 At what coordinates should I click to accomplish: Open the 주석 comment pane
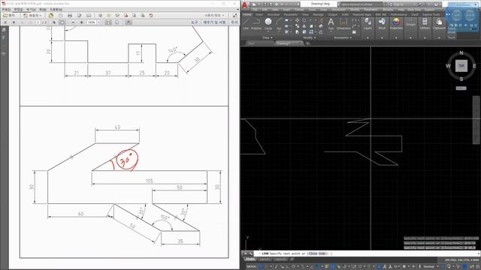[234, 22]
